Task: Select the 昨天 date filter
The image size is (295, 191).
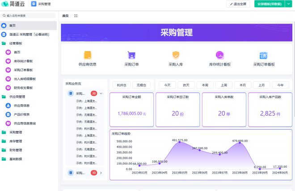Action: tap(186, 85)
